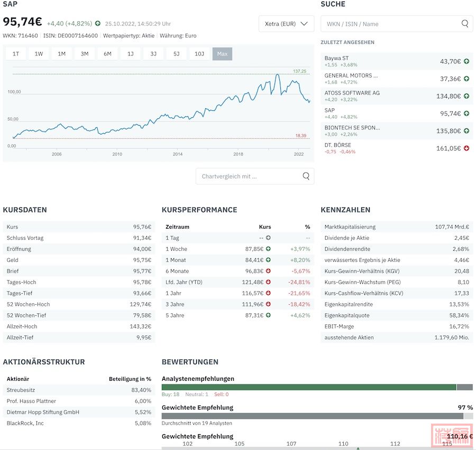
Task: Click the 52 Wochen-Hoch value 129,74€
Action: click(x=141, y=304)
